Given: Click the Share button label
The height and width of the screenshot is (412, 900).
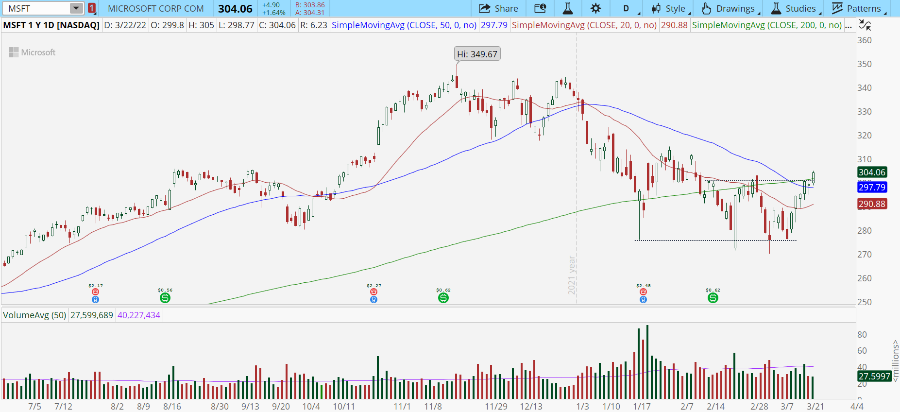Looking at the screenshot, I should pyautogui.click(x=507, y=8).
